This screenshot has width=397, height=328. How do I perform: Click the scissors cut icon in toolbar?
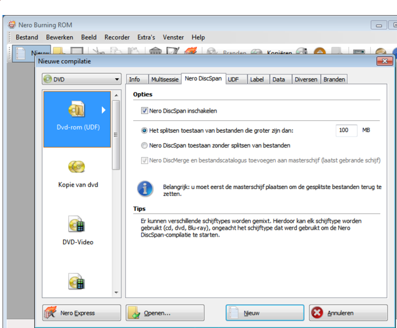98,51
